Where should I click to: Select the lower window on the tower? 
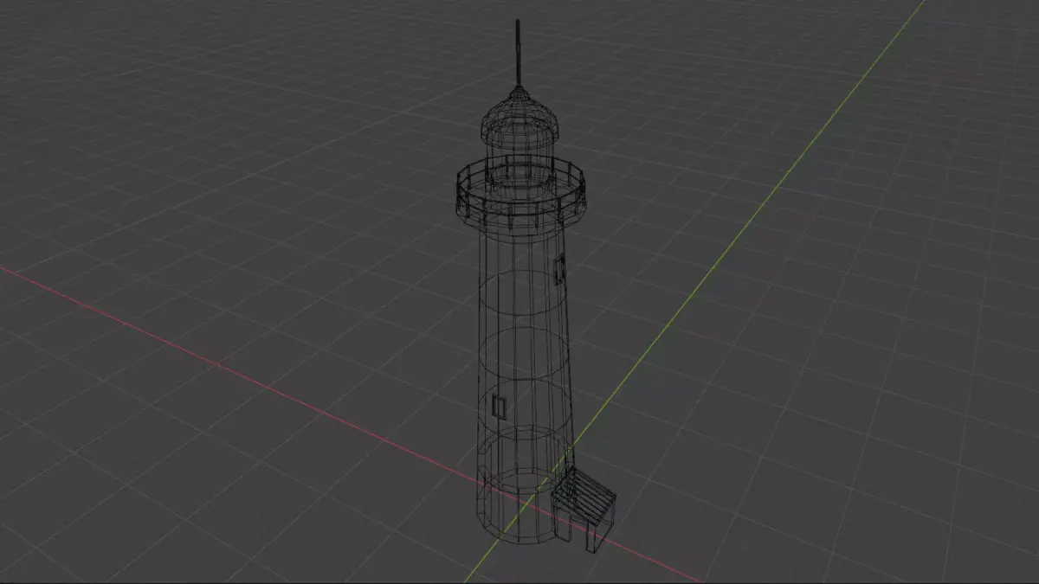[499, 407]
